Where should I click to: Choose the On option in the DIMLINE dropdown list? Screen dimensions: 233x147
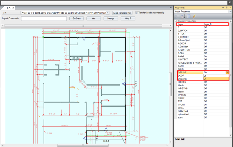coord(216,79)
